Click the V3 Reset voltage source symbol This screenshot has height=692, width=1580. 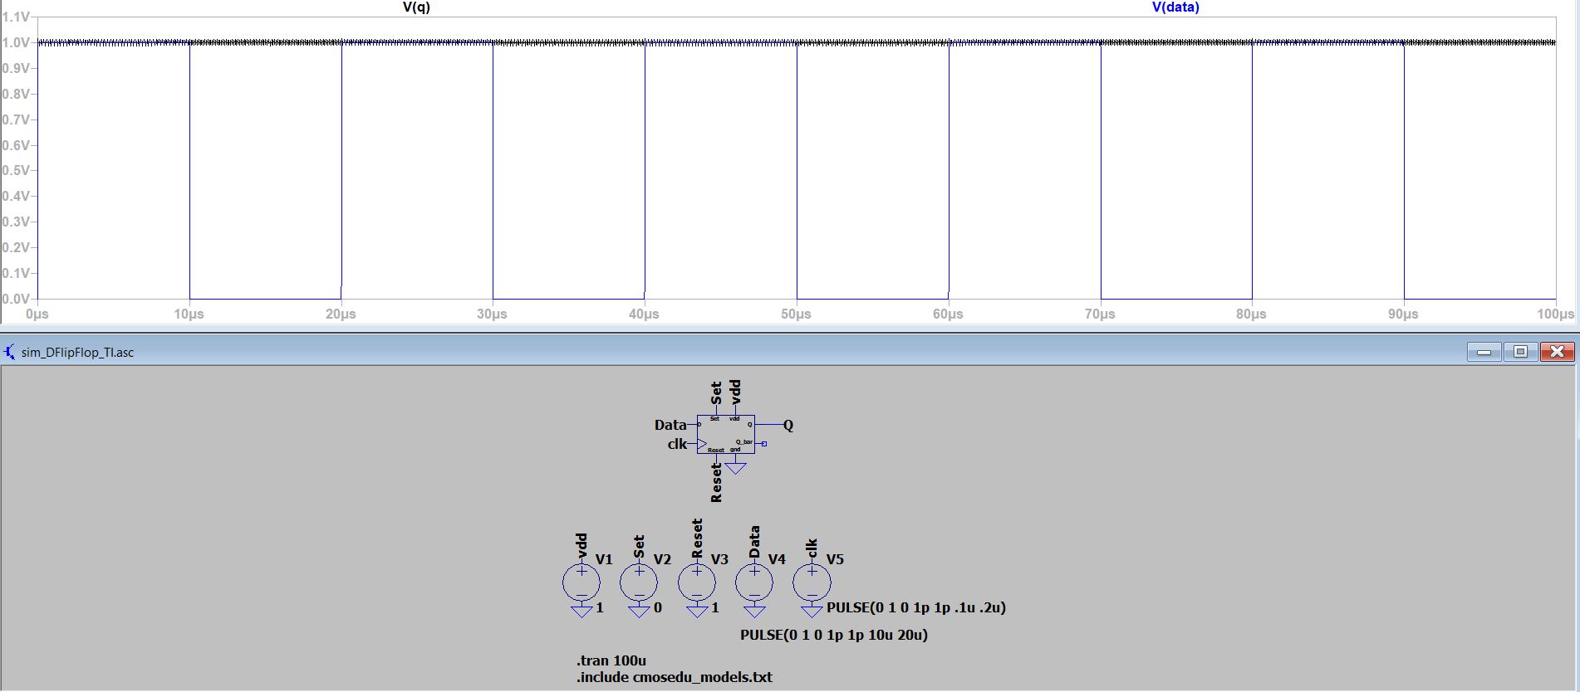point(696,582)
